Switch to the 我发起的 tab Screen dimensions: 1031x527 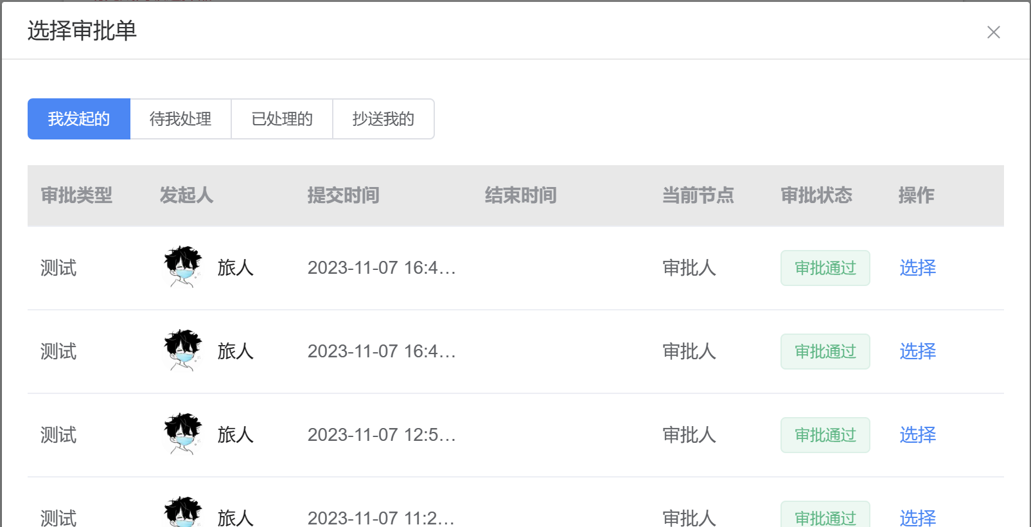tap(79, 119)
